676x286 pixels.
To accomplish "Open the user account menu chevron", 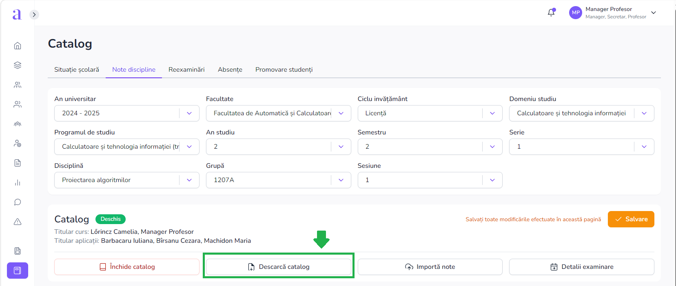I will pyautogui.click(x=654, y=13).
